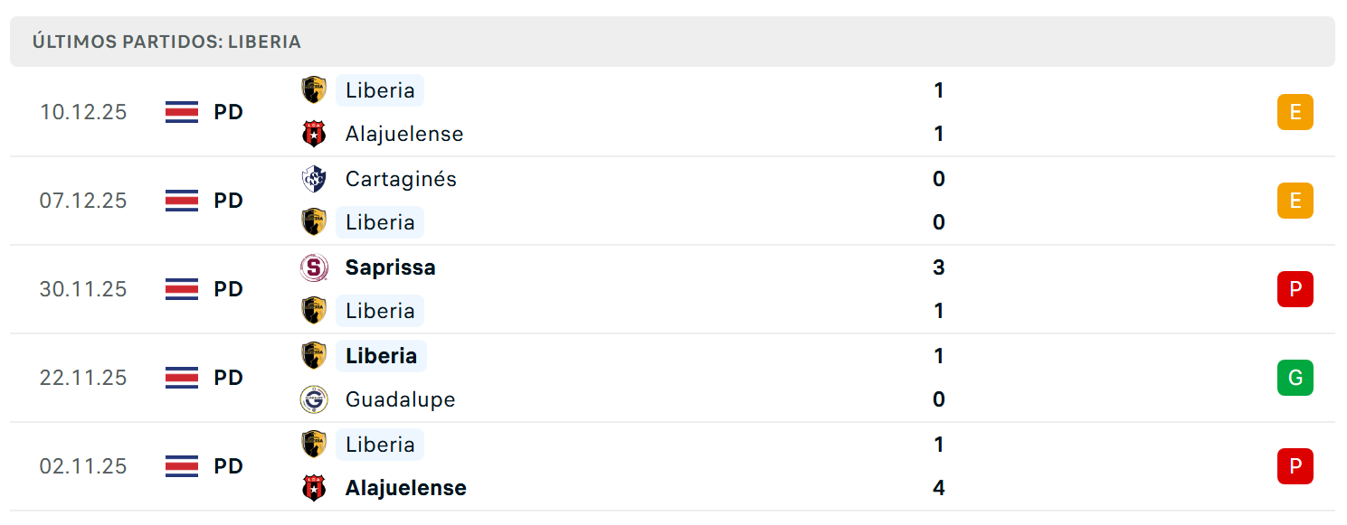This screenshot has height=525, width=1347.
Task: Open the Guadalupe team link
Action: (x=400, y=399)
